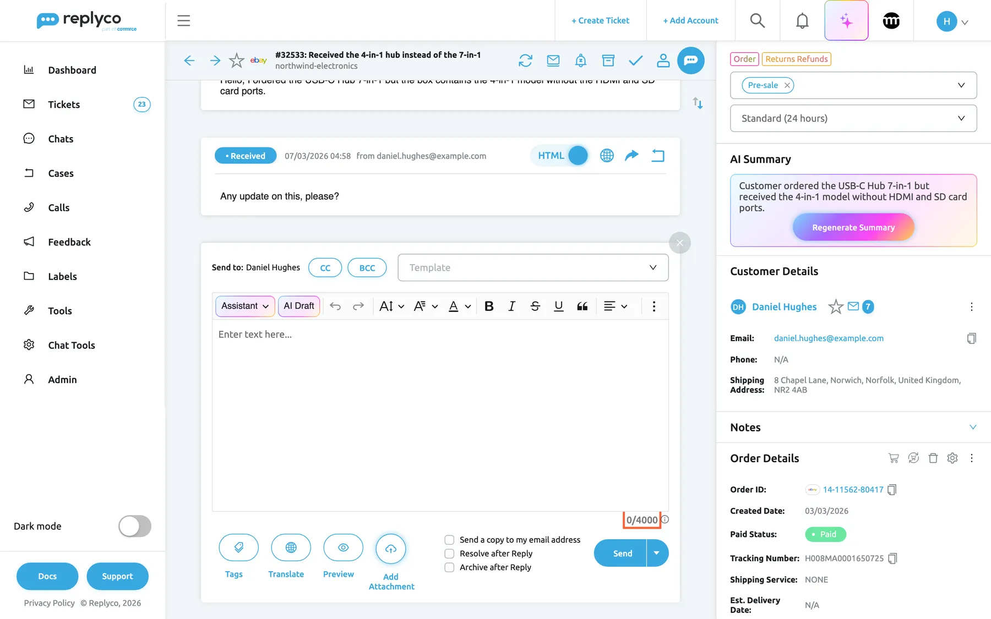Click the assign user icon in ticket header
This screenshot has height=619, width=991.
point(663,61)
